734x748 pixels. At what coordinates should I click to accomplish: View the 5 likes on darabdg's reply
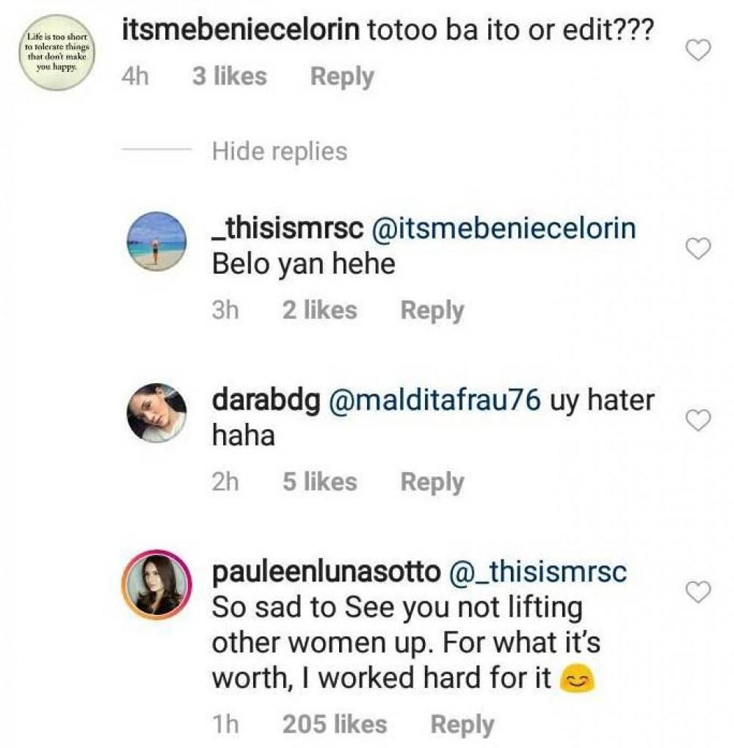click(319, 482)
